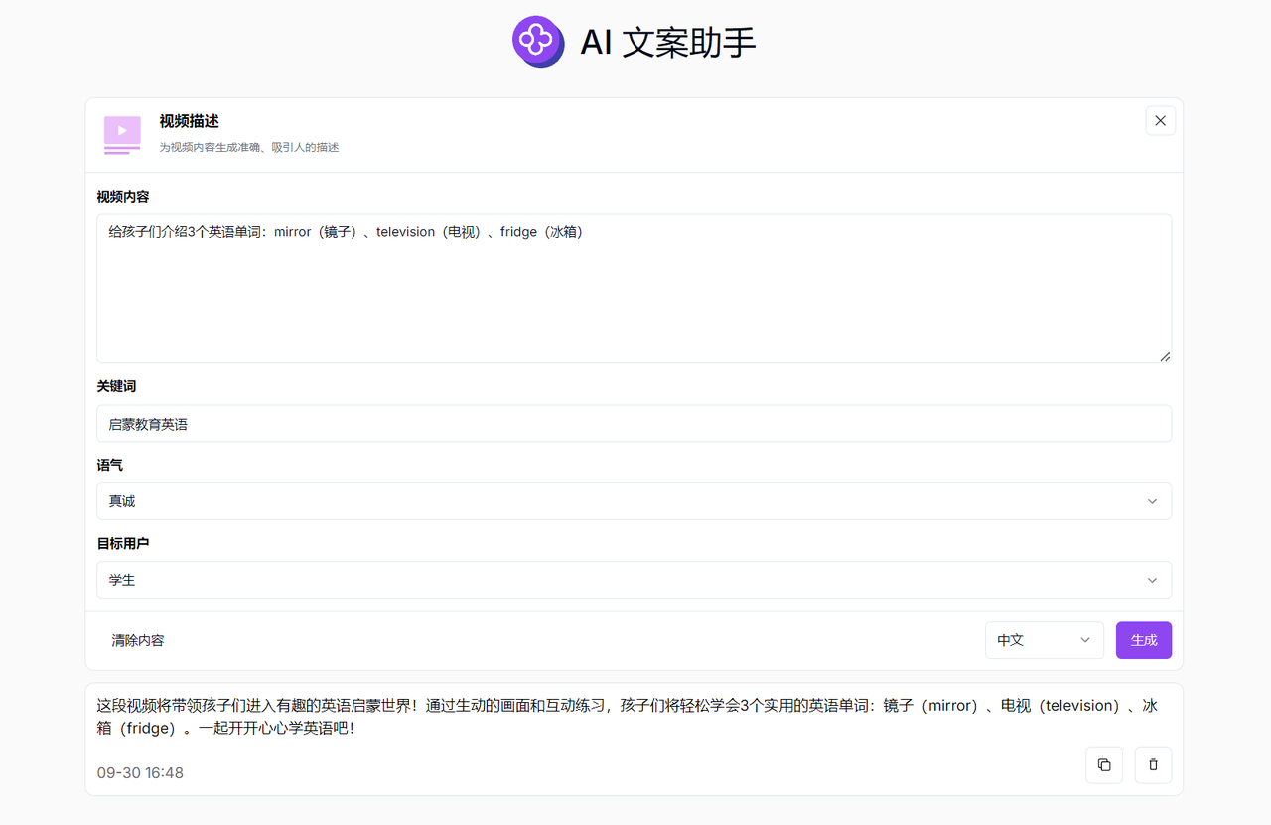Click the 视频描述 video template icon
Image resolution: width=1271 pixels, height=825 pixels.
[x=122, y=135]
